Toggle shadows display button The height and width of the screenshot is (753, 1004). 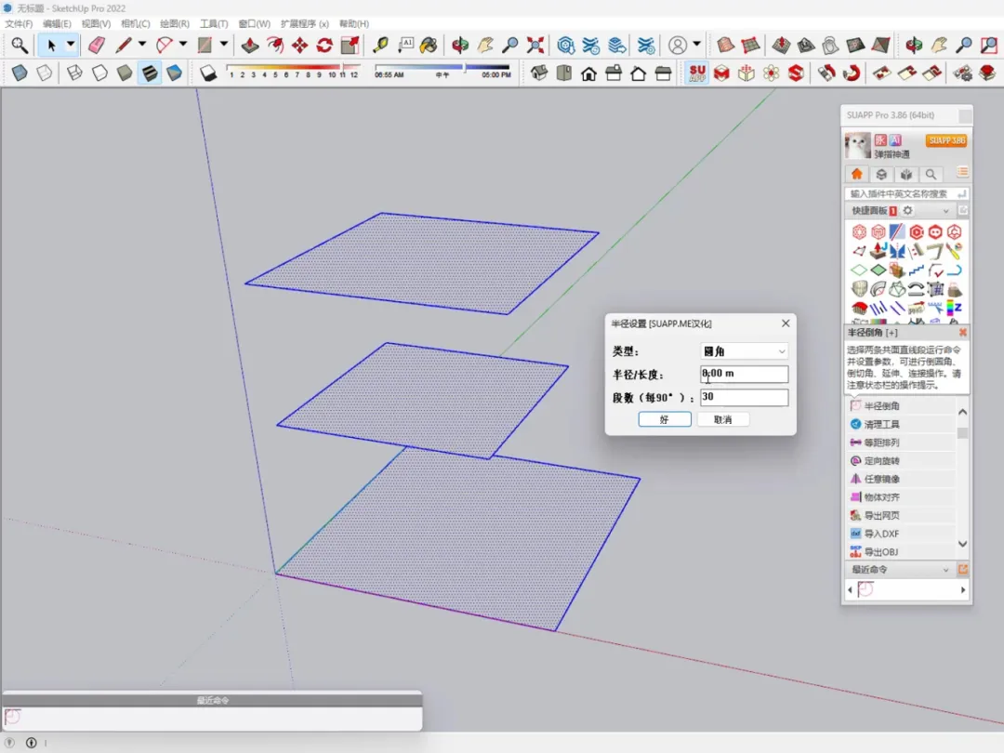pyautogui.click(x=209, y=73)
